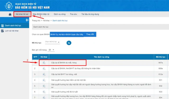169x99 pixels.
Task: Click the BHXH Việt Nam logo
Action: 9,6
